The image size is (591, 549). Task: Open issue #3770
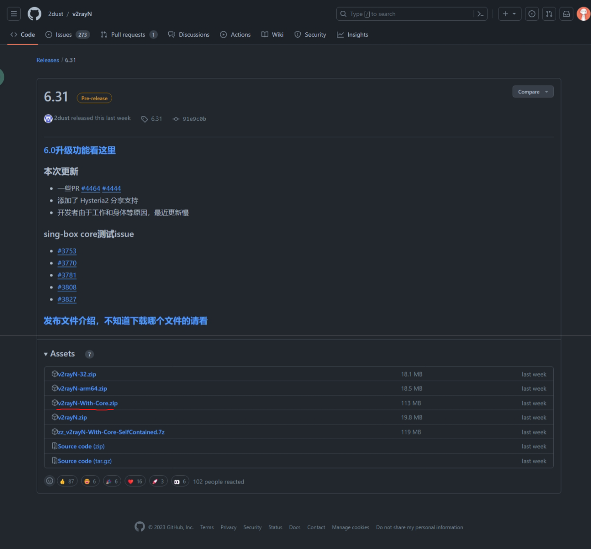click(x=67, y=263)
